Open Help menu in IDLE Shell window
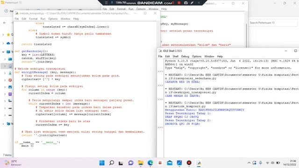 pyautogui.click(x=220, y=56)
